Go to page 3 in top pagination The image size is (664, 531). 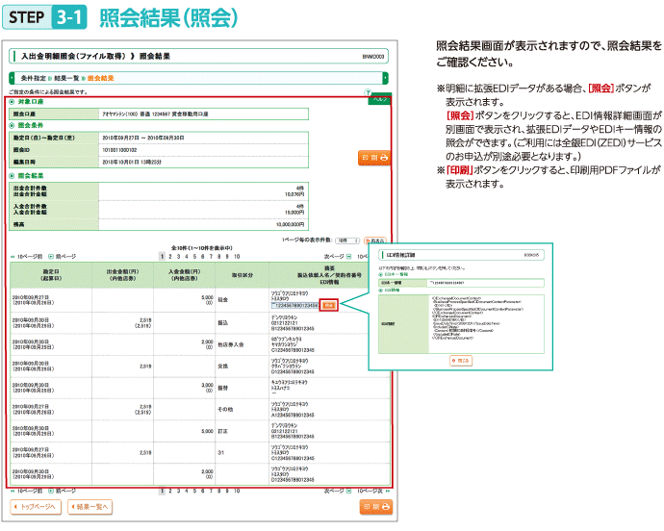click(x=178, y=257)
